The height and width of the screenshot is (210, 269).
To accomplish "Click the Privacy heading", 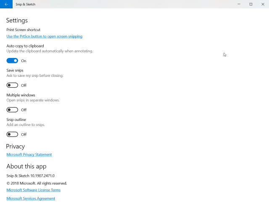I will [16, 147].
